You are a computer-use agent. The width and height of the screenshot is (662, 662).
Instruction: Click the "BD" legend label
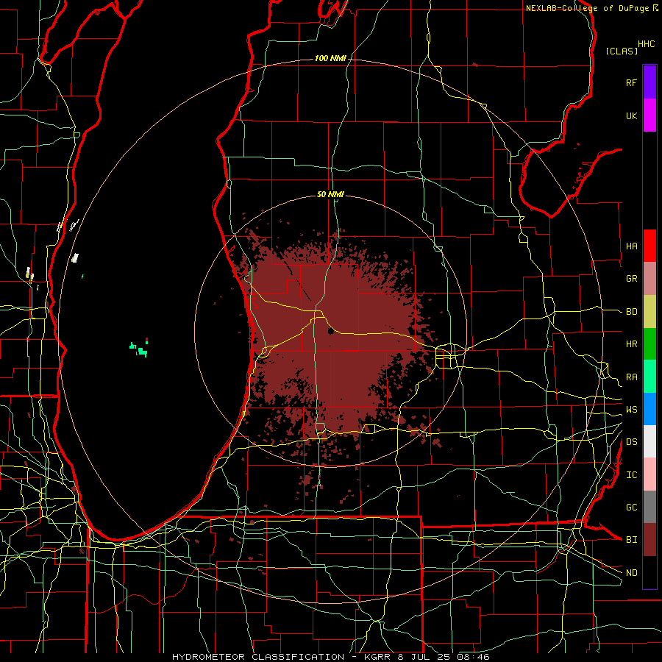pyautogui.click(x=631, y=312)
